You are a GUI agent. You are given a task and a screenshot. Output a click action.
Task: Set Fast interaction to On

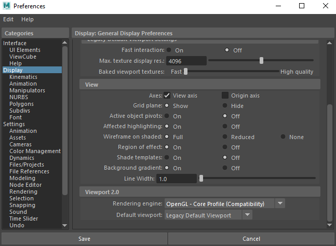[169, 50]
